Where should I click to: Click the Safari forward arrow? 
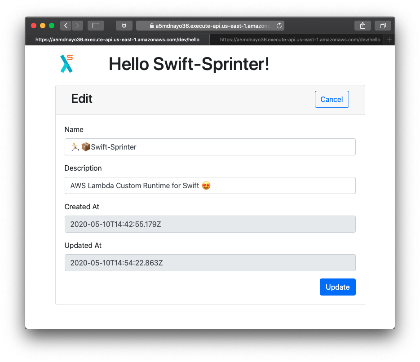pyautogui.click(x=77, y=26)
